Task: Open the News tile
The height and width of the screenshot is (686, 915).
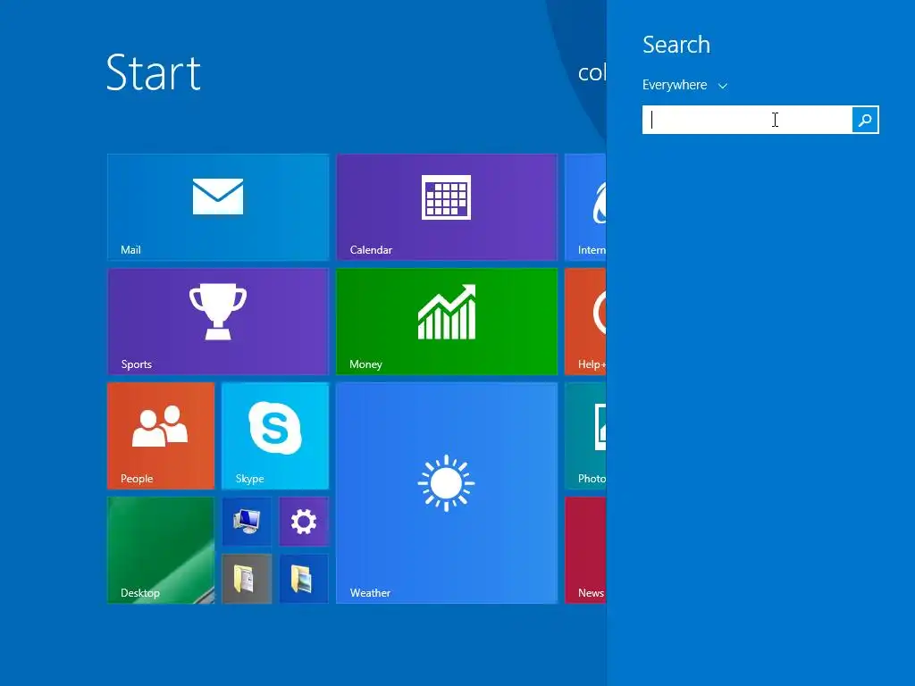Action: click(586, 550)
